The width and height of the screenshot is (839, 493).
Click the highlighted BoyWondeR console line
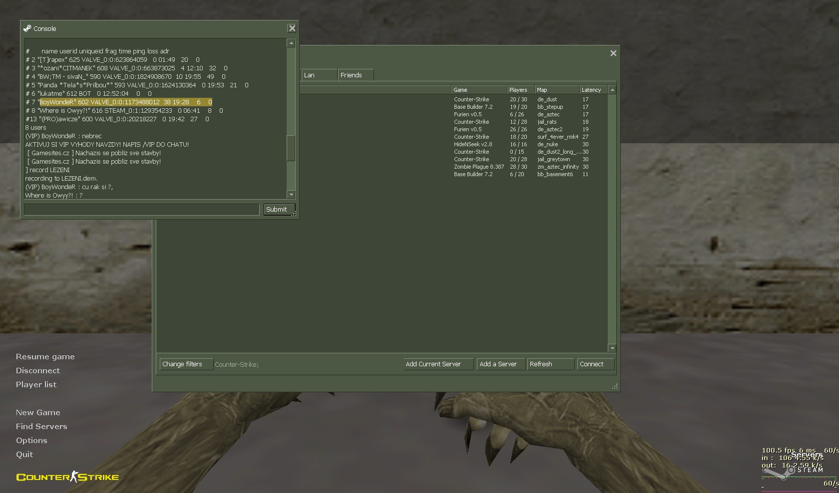point(119,102)
